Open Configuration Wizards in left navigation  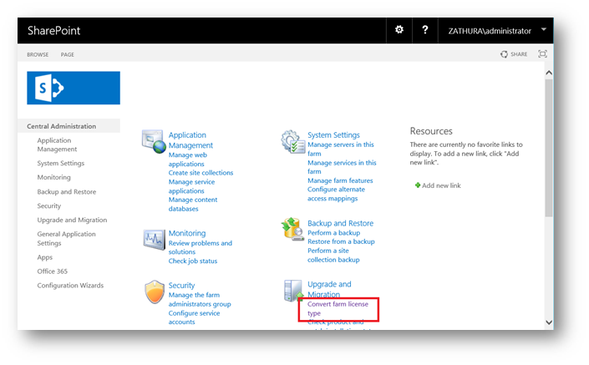click(x=70, y=286)
